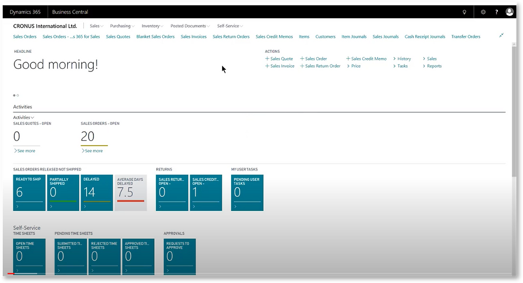The image size is (523, 283).
Task: Open the Sales Return Orders Open tile
Action: (x=172, y=193)
